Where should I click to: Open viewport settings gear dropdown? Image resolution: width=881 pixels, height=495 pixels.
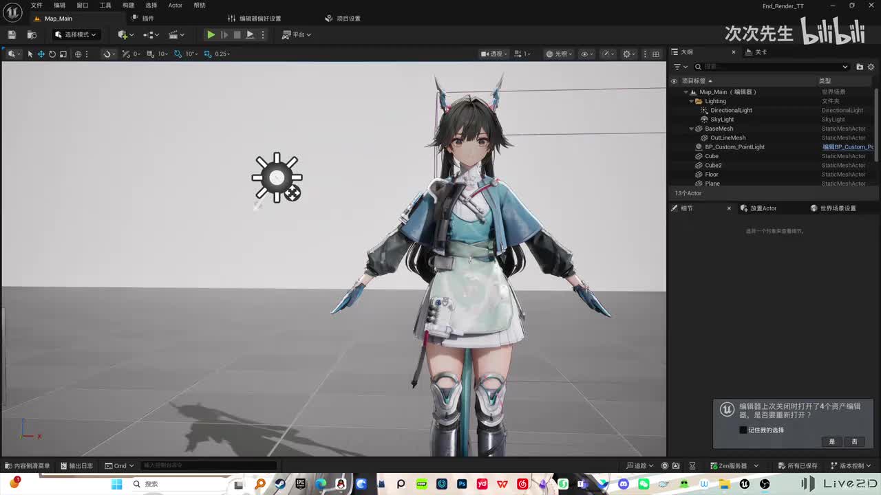(628, 54)
